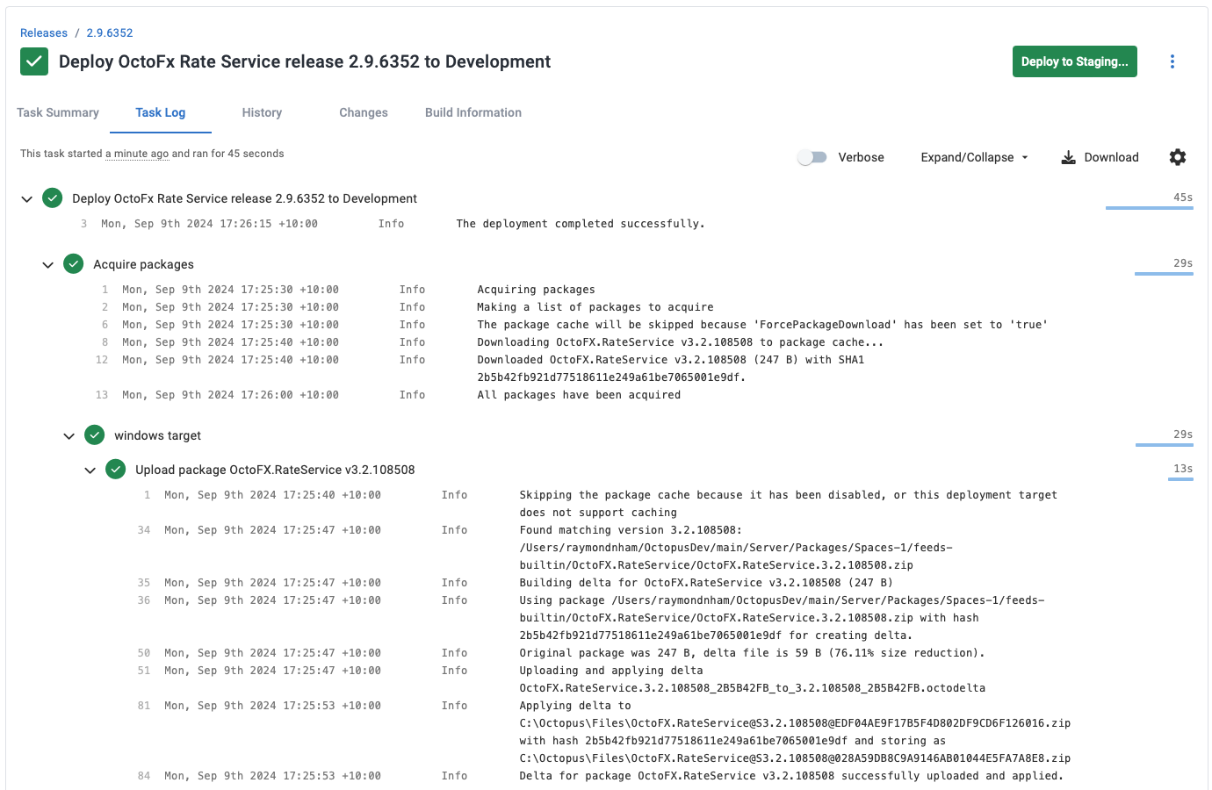The image size is (1212, 790).
Task: Click 'Making a list of packages to acquire'
Action: pos(595,307)
